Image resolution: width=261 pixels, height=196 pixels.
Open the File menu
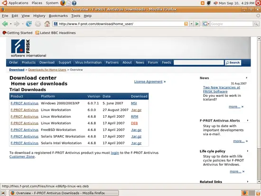(x=5, y=16)
